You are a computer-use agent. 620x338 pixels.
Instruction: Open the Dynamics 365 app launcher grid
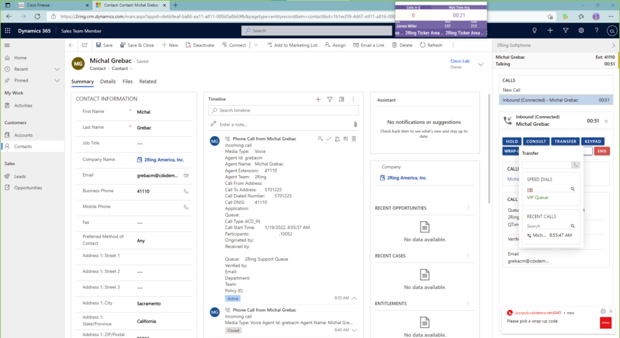(x=7, y=31)
